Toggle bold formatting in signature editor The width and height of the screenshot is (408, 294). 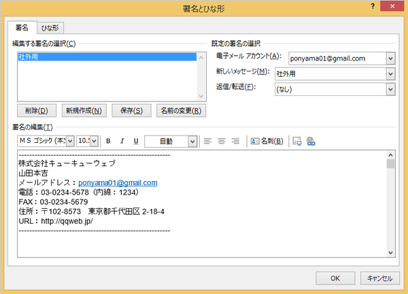click(x=107, y=141)
